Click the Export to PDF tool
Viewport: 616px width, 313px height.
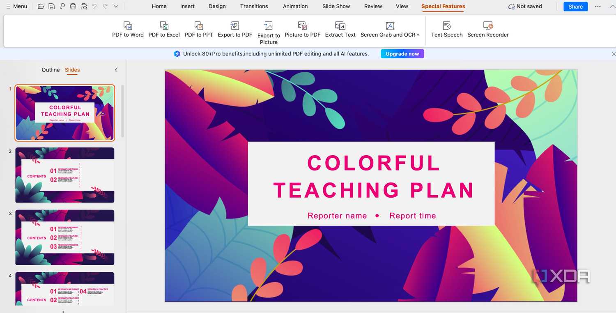235,30
